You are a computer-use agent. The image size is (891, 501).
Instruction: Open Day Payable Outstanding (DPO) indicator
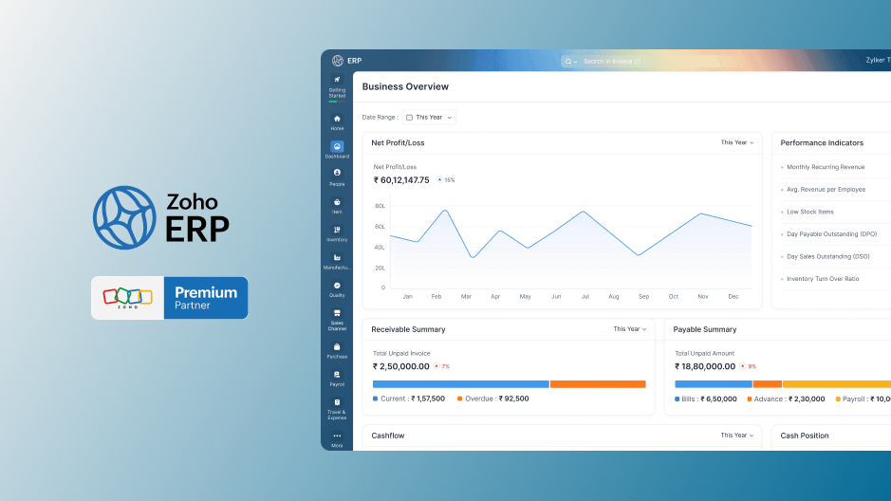pyautogui.click(x=832, y=234)
